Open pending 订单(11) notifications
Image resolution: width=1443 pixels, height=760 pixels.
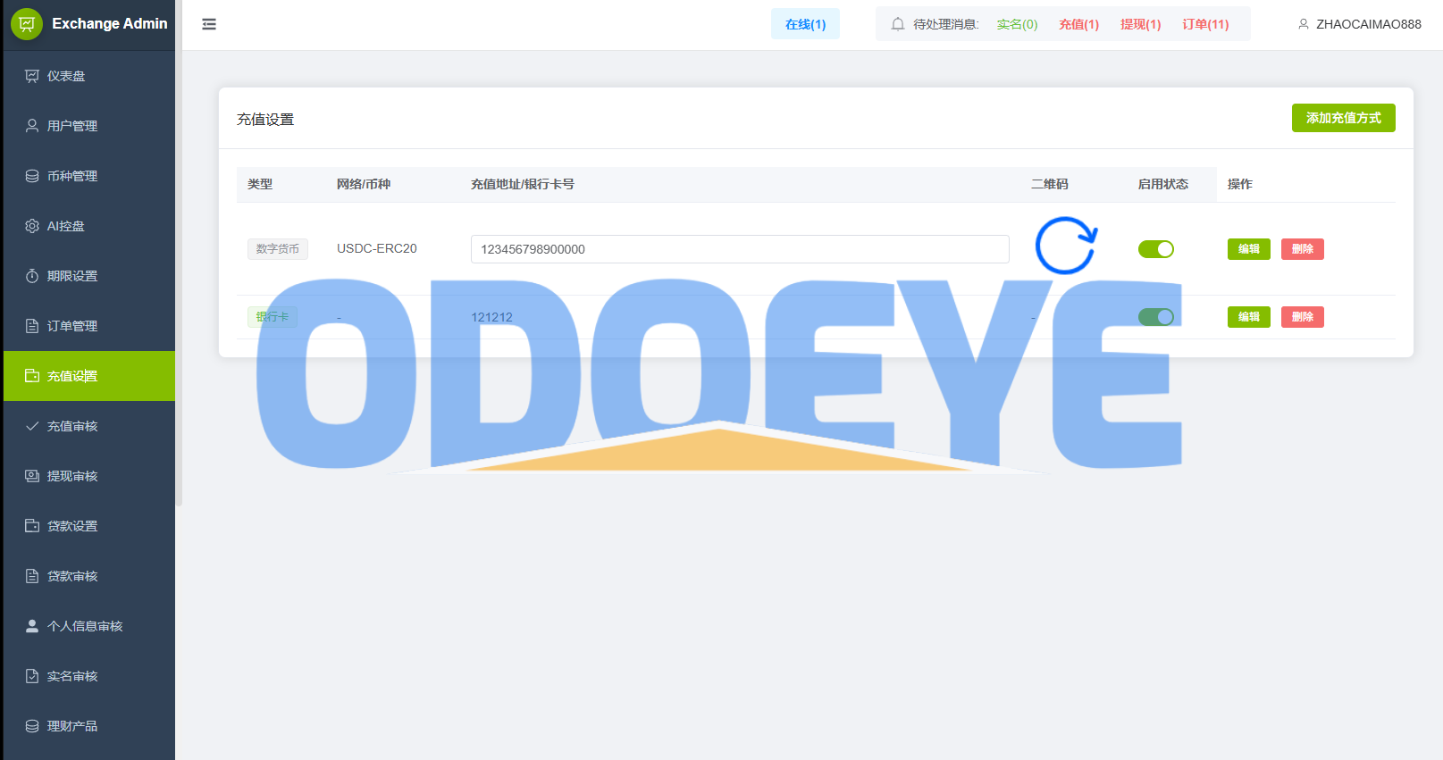tap(1205, 24)
